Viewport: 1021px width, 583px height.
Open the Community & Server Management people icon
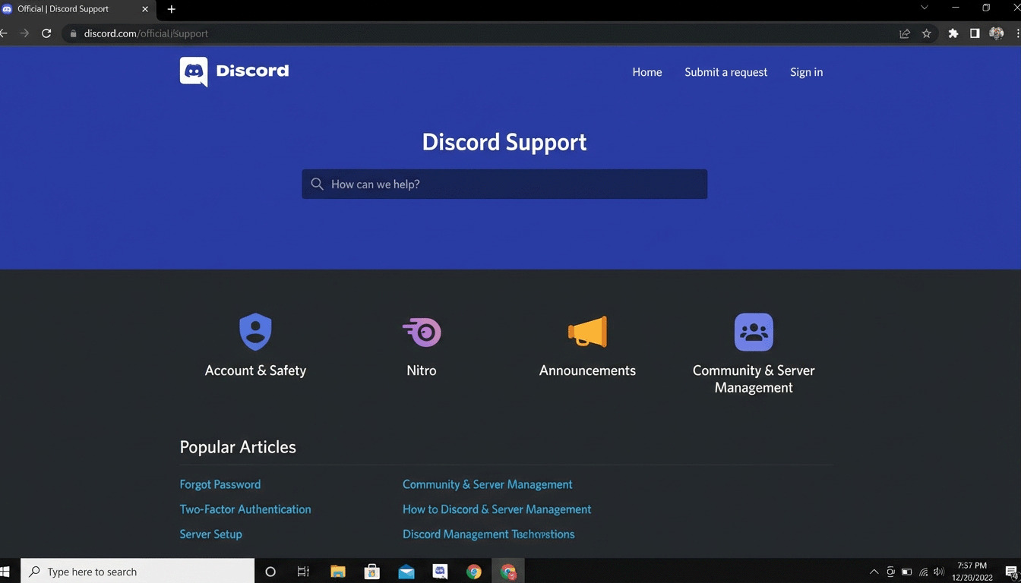[753, 331]
